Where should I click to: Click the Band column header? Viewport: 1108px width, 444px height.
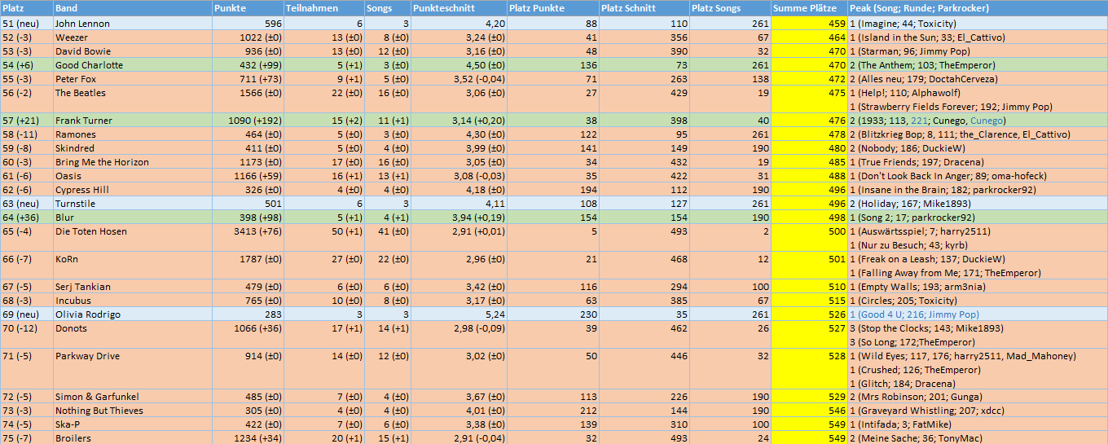tap(65, 8)
